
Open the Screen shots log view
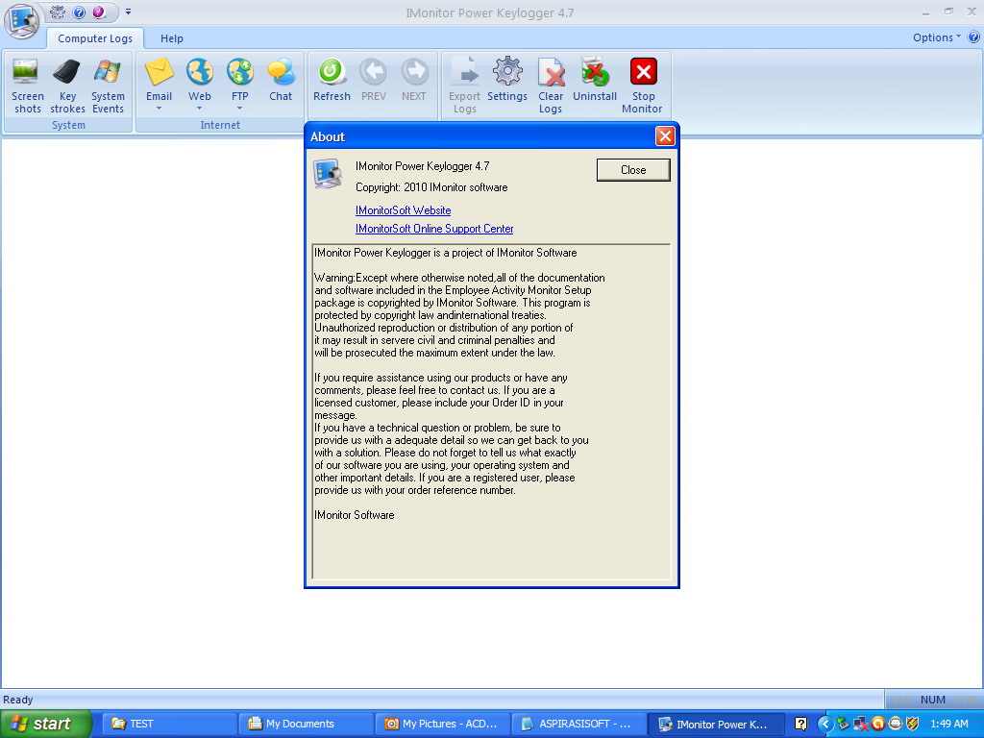point(28,86)
